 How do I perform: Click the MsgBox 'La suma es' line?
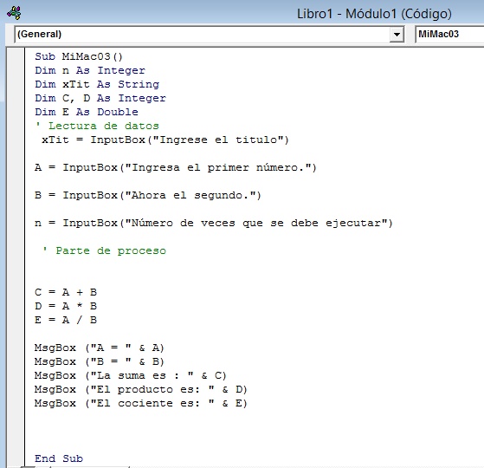tap(131, 375)
